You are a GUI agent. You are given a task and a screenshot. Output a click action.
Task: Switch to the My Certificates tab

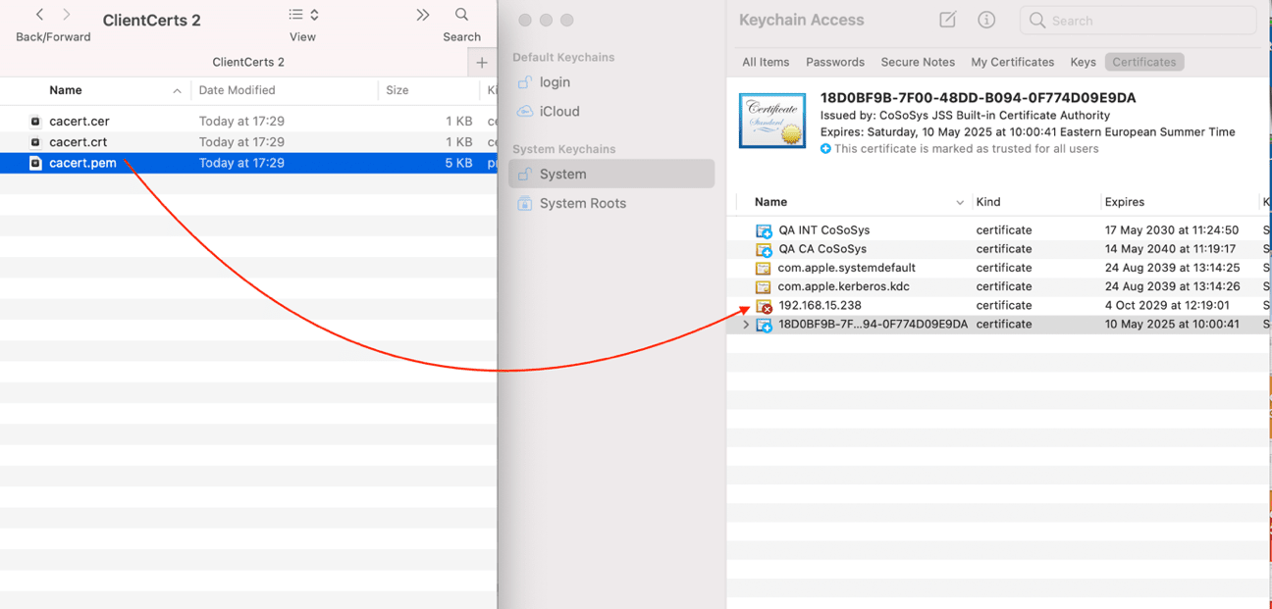pos(1013,62)
